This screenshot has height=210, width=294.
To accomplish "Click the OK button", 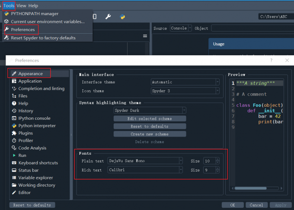I will [233, 205].
